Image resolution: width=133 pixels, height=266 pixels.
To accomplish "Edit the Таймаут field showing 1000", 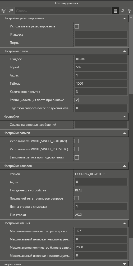I will (101, 84).
